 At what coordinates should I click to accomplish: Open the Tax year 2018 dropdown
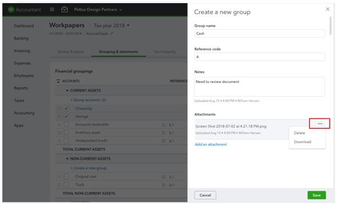[x=112, y=26]
